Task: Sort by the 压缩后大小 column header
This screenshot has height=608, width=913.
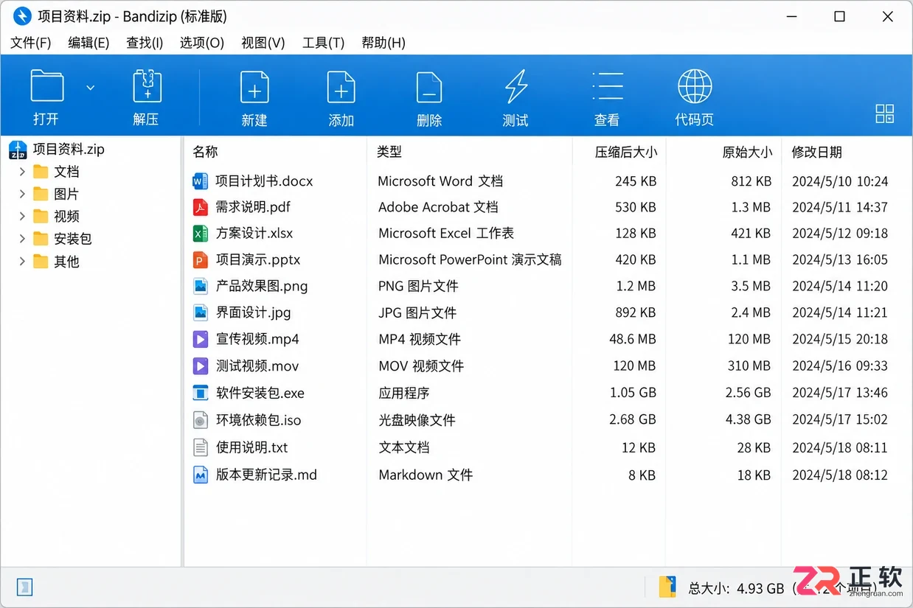Action: [x=626, y=153]
